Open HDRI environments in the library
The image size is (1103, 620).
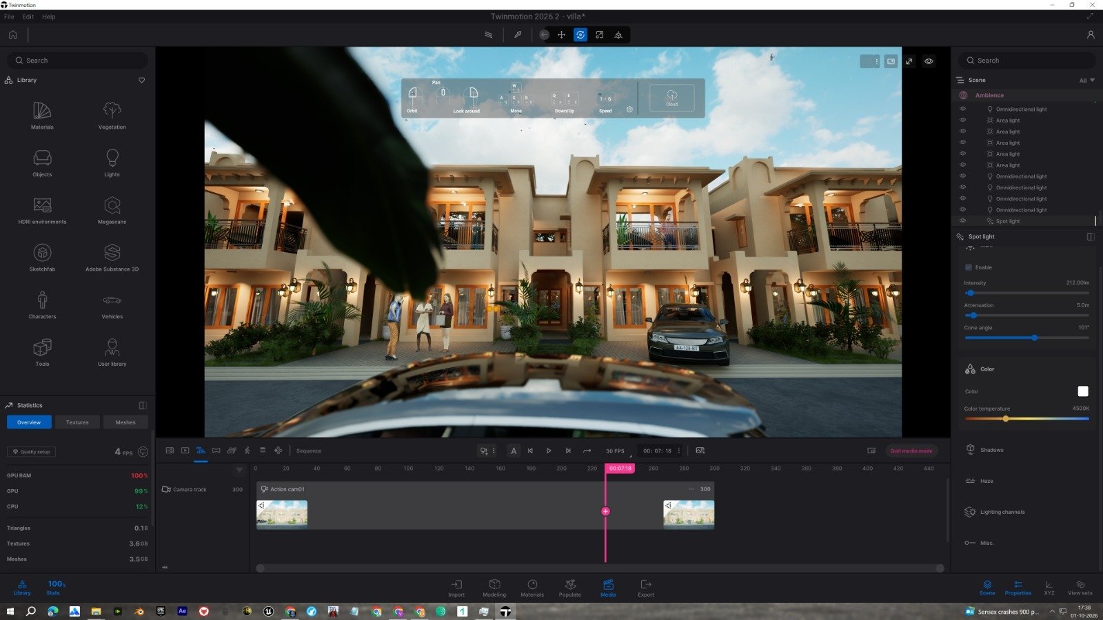pos(42,210)
